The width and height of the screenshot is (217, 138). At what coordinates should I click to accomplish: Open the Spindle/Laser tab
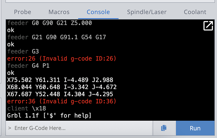(147, 12)
